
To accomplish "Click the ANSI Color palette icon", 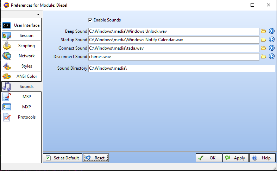I will (7, 76).
